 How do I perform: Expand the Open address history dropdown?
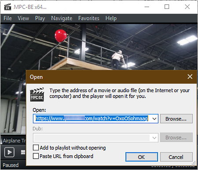pos(154,118)
